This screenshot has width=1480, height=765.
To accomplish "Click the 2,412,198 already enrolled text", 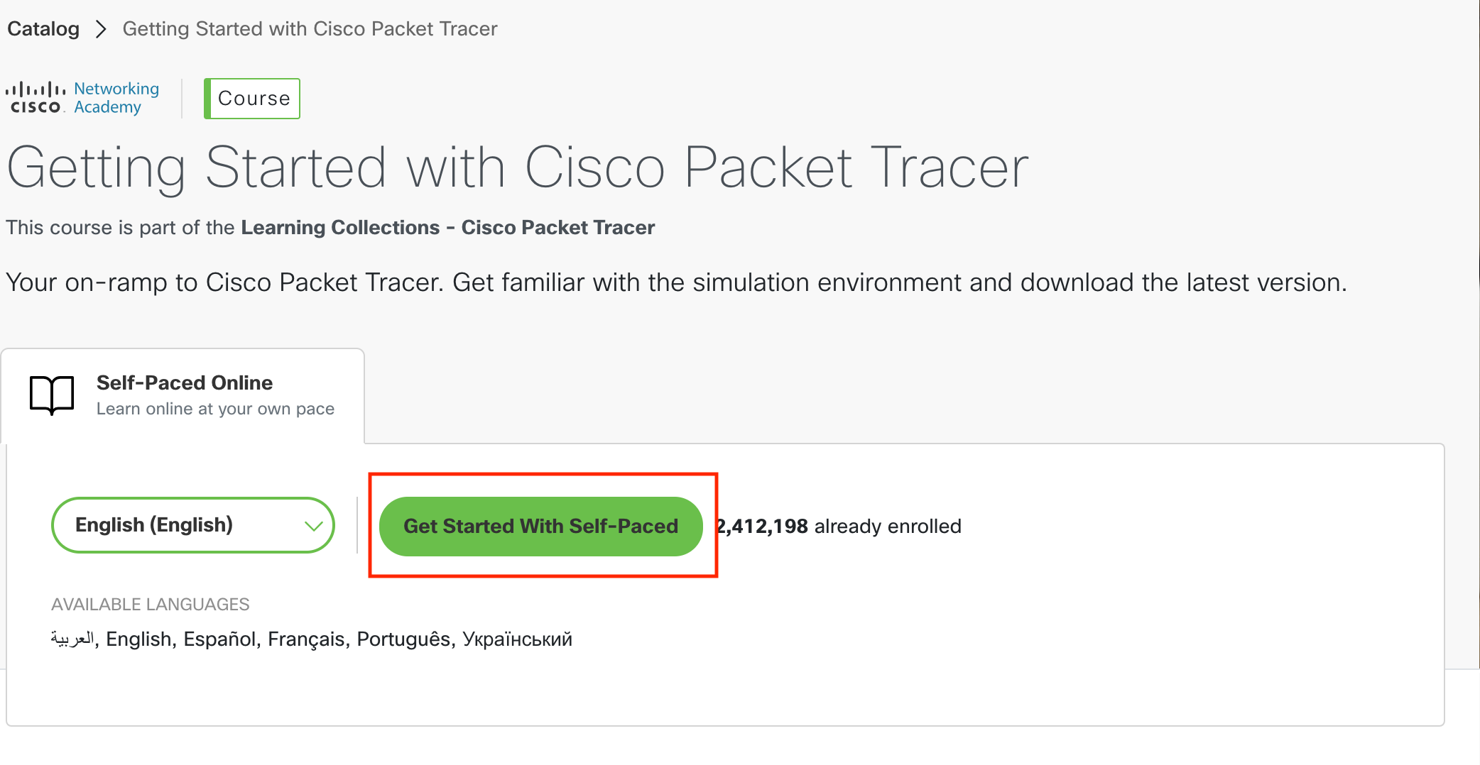I will coord(839,527).
